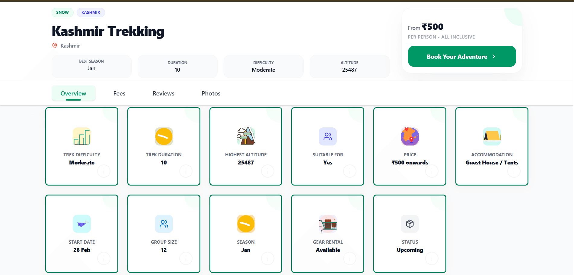The image size is (574, 275).
Task: Click info icon on Trek Duration card
Action: (x=186, y=171)
